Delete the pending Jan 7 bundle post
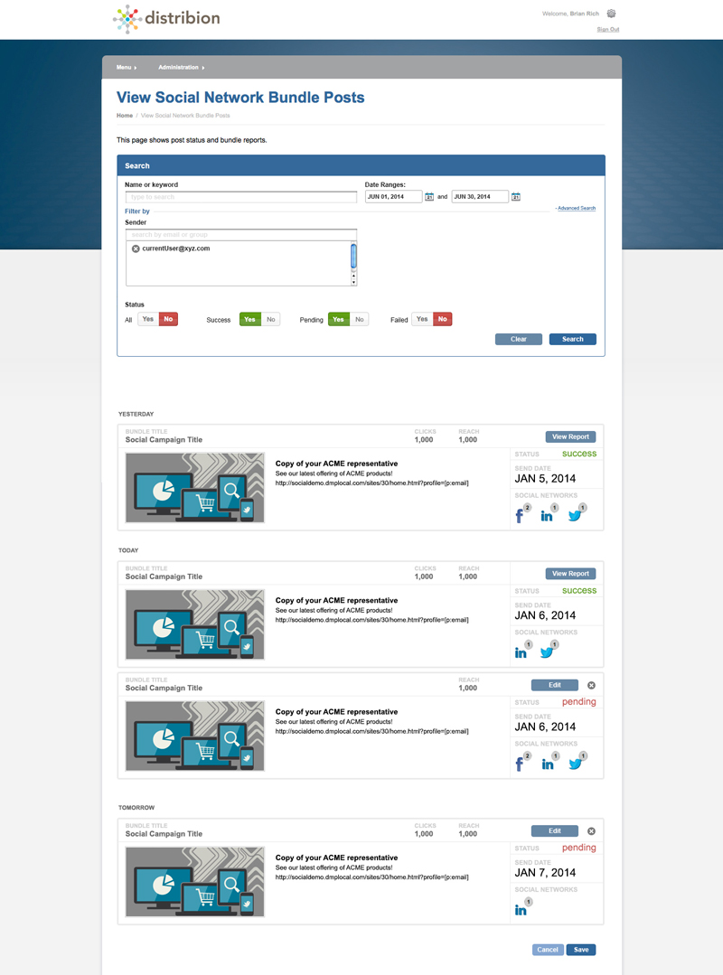Screen dimensions: 723x975 pyautogui.click(x=591, y=830)
